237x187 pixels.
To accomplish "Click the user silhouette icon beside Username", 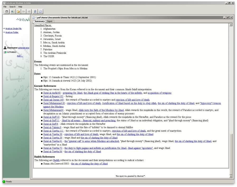I will pos(5,48).
